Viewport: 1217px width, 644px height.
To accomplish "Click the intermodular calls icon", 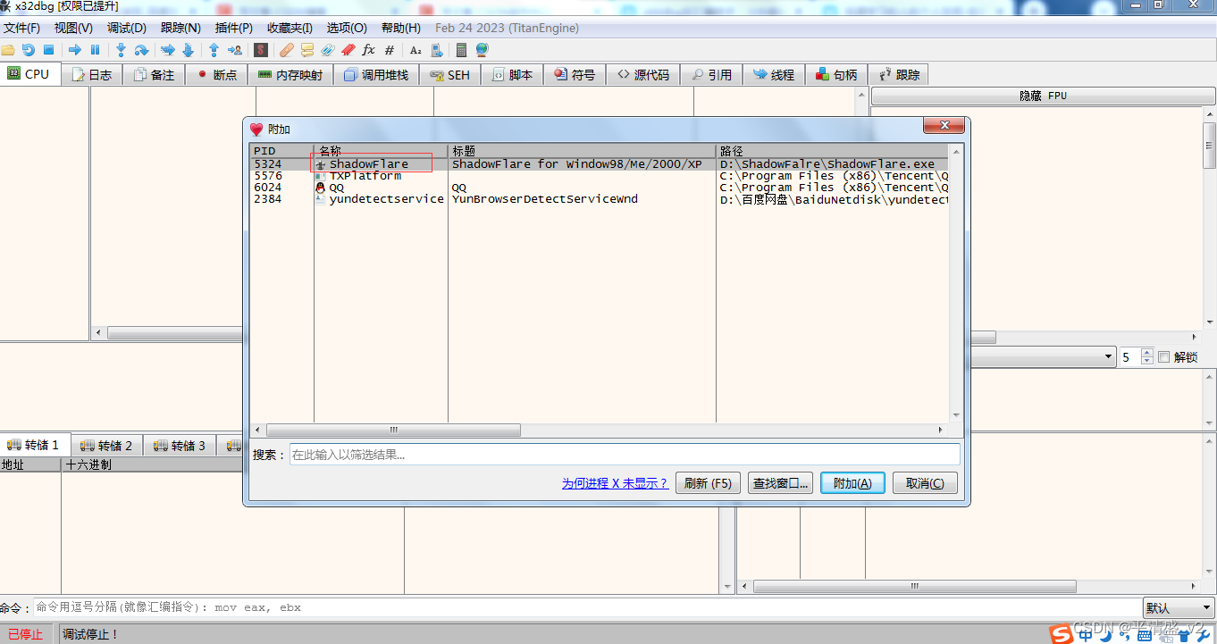I will (437, 50).
